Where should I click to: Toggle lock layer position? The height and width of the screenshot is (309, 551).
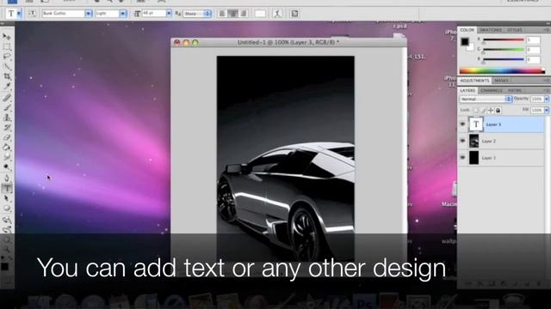click(491, 110)
